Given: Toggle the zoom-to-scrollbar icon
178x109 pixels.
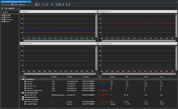Looking at the screenshot, I should pos(57,5).
